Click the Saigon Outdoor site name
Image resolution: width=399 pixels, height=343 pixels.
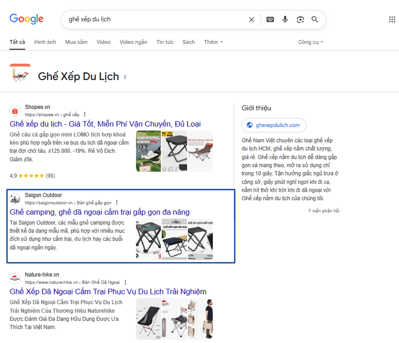point(43,195)
